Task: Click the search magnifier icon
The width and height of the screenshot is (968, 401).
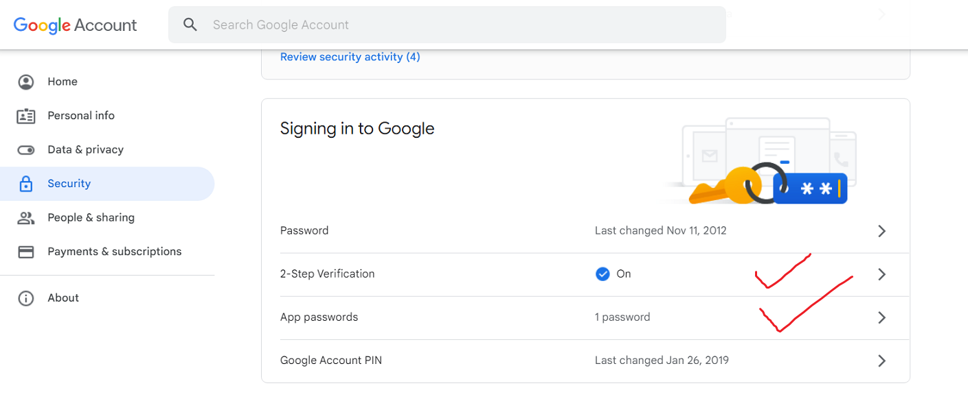Action: point(190,23)
